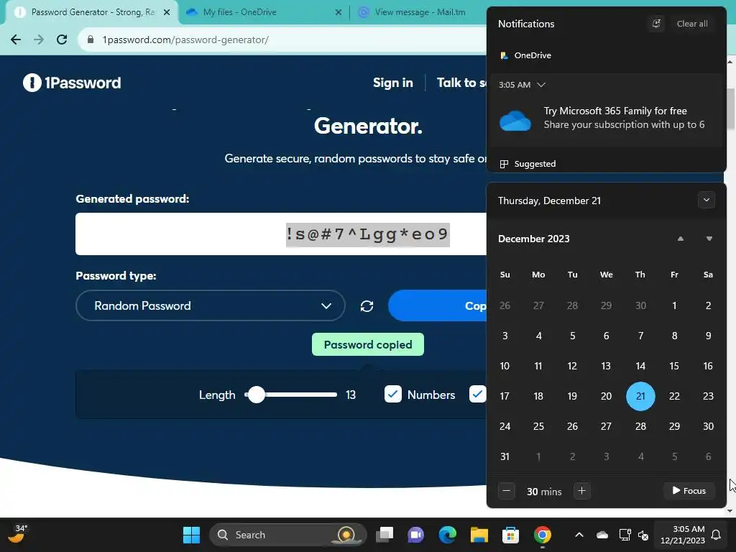Open the Random Password type dropdown
Screen dimensions: 736x552
point(211,305)
